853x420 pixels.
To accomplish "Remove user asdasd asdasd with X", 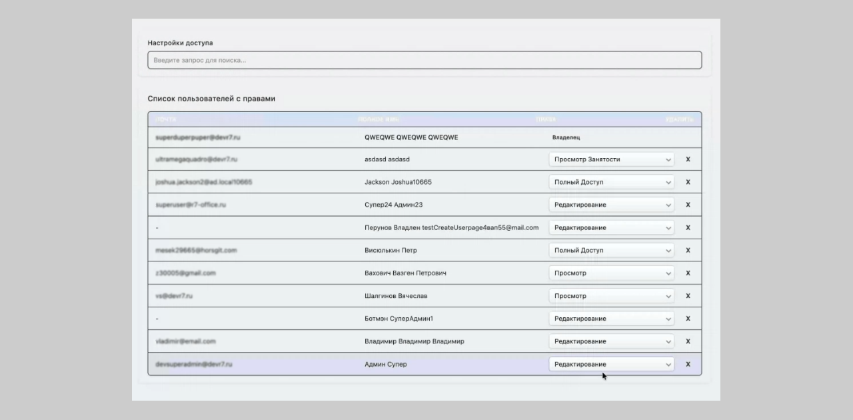I will coord(688,159).
